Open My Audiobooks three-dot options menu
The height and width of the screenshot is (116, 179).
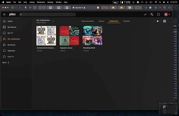pos(53,21)
